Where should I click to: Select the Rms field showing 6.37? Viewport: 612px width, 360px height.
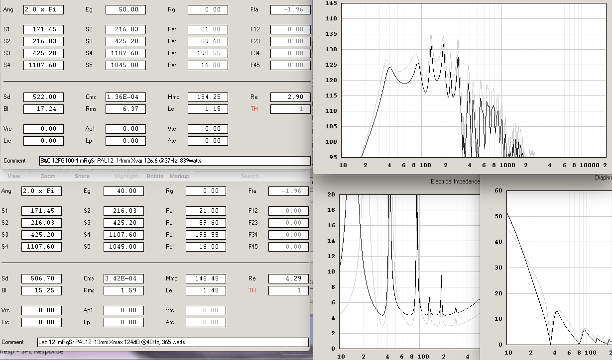coord(125,109)
